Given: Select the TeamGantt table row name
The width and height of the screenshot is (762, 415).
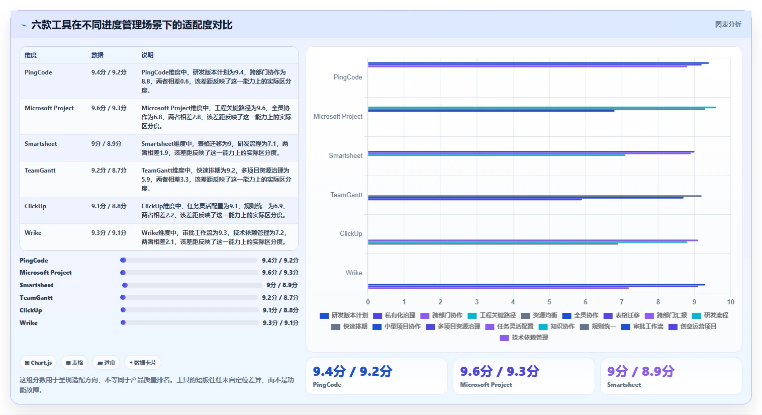Looking at the screenshot, I should click(40, 171).
